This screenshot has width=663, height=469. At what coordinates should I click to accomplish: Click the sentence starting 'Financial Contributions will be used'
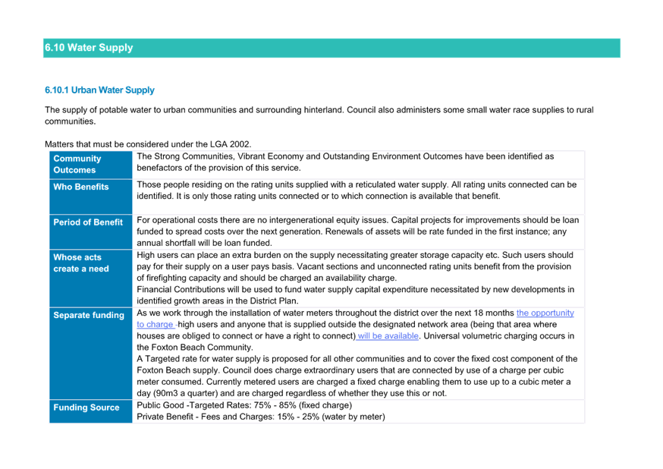tap(355, 295)
